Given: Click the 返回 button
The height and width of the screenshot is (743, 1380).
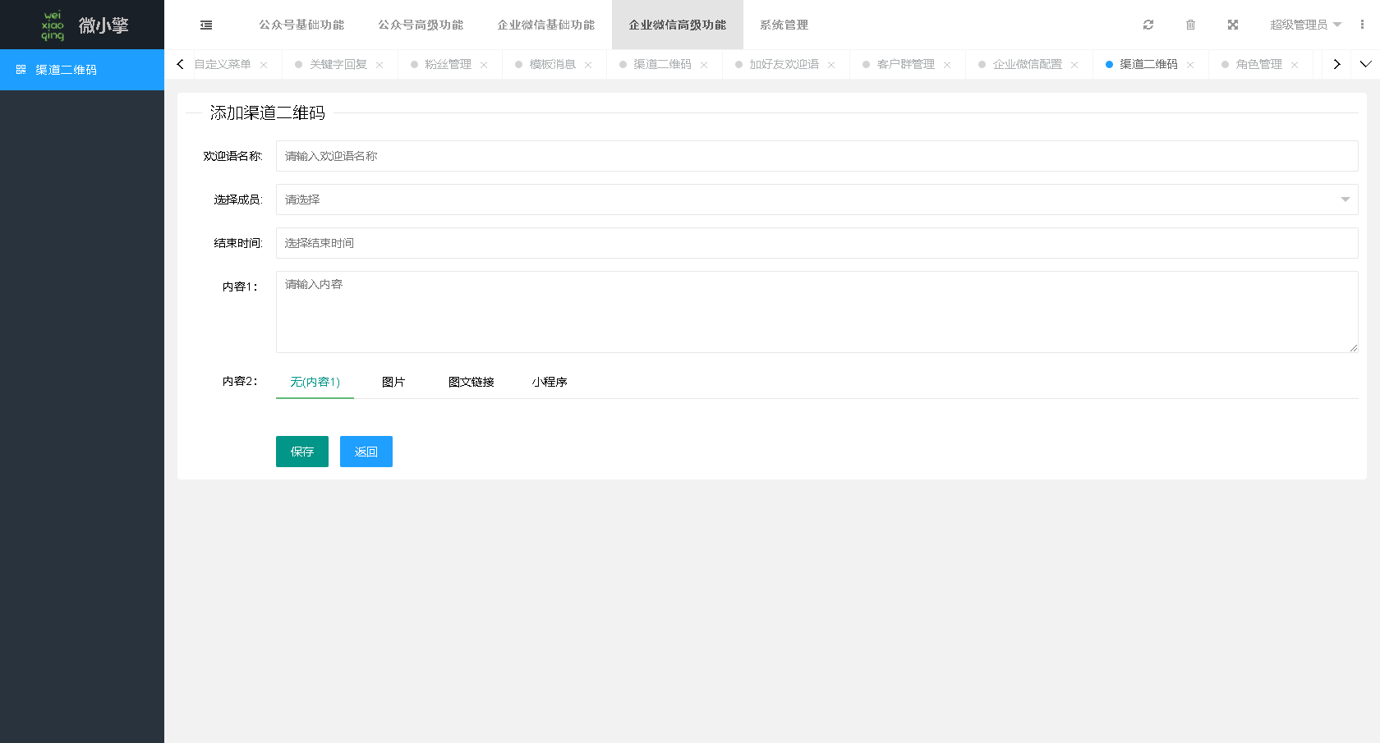Looking at the screenshot, I should coord(366,452).
